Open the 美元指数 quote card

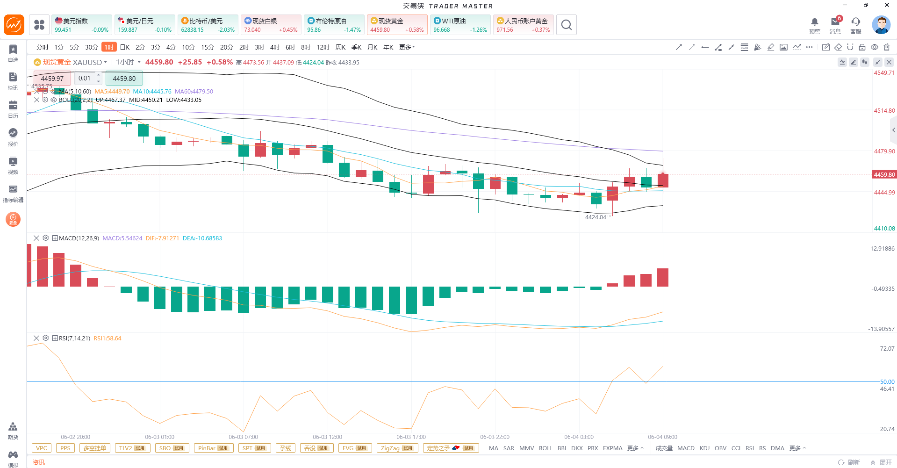pos(82,25)
